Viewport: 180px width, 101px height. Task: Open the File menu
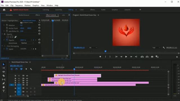point(2,5)
